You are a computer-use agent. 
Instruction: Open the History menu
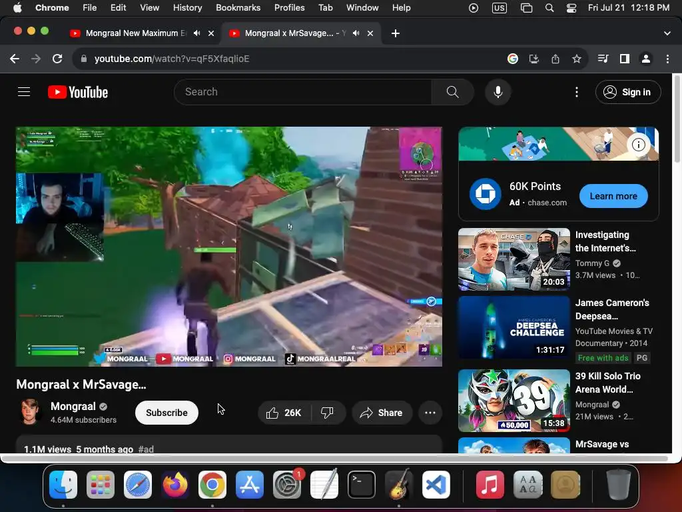(187, 7)
